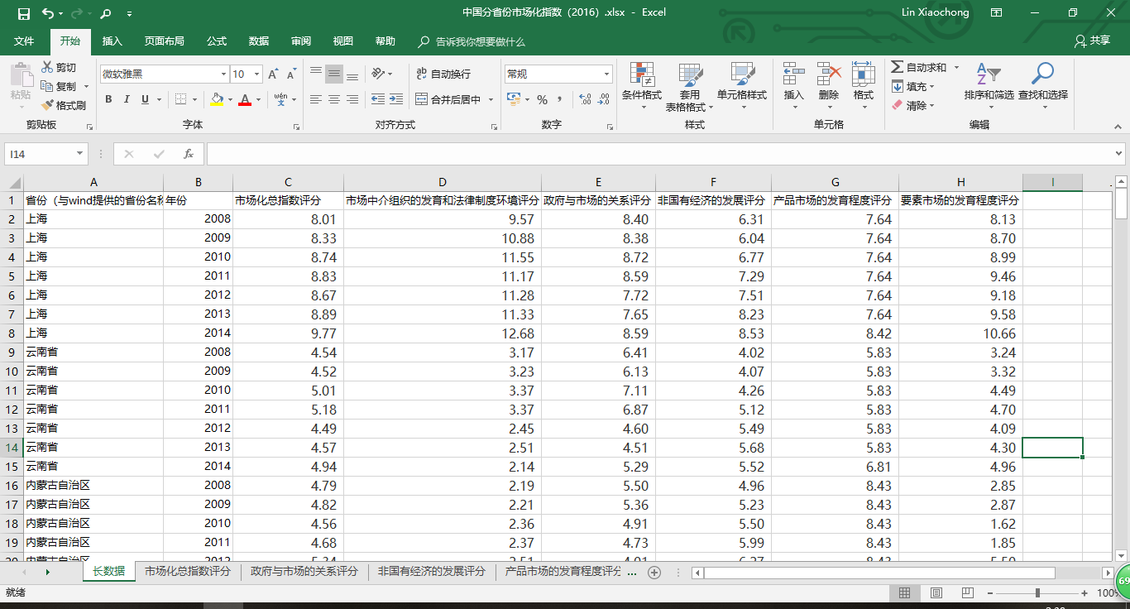Switch to the 插入 (Insert) ribbon tab
1130x609 pixels.
pyautogui.click(x=112, y=41)
